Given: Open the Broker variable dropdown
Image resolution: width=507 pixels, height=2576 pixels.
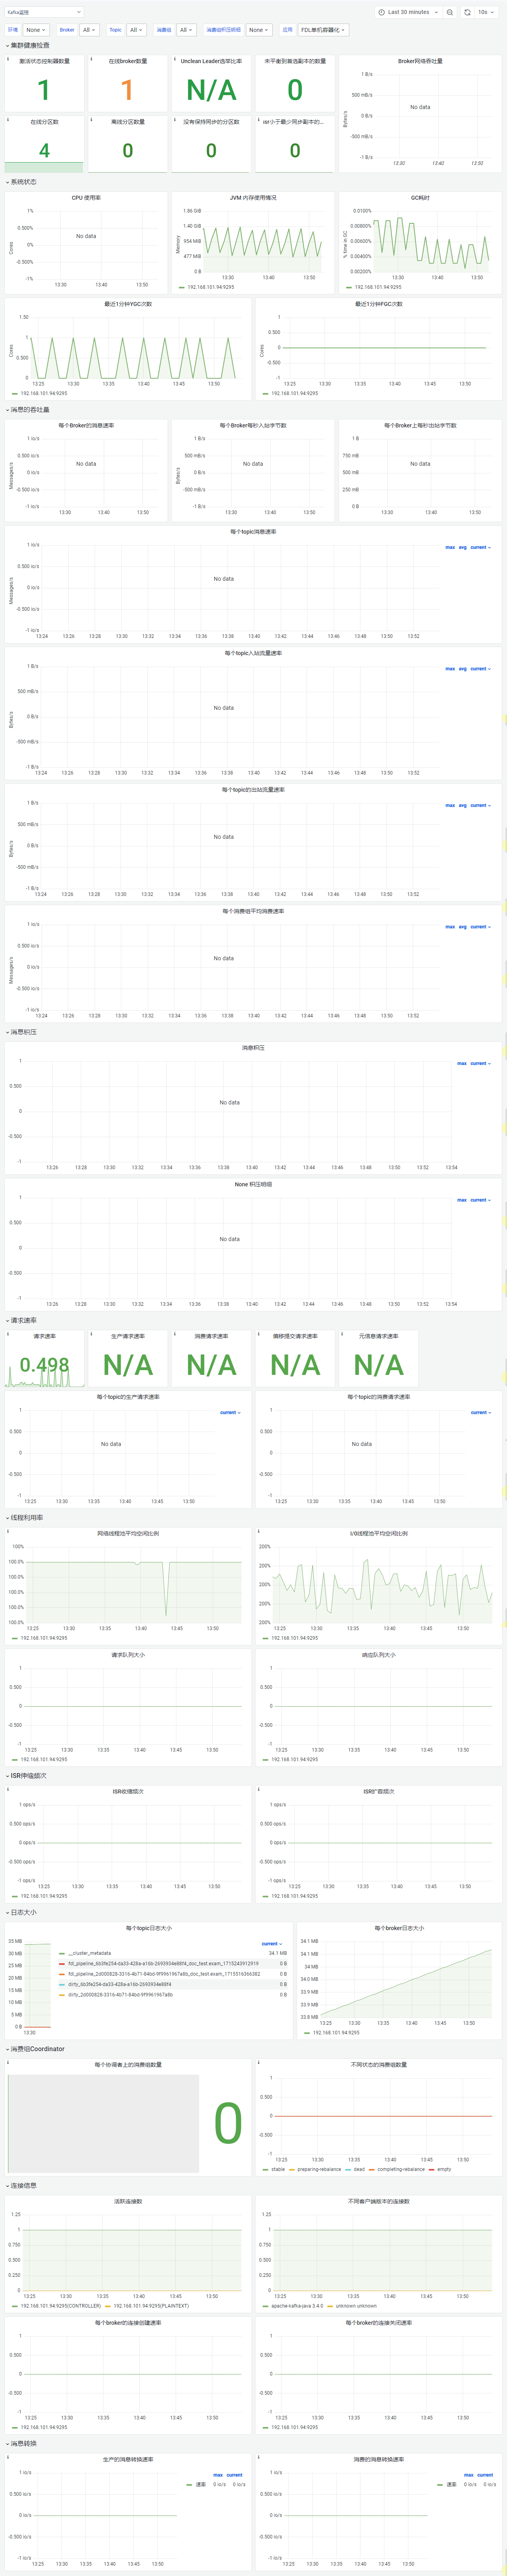Looking at the screenshot, I should point(89,30).
